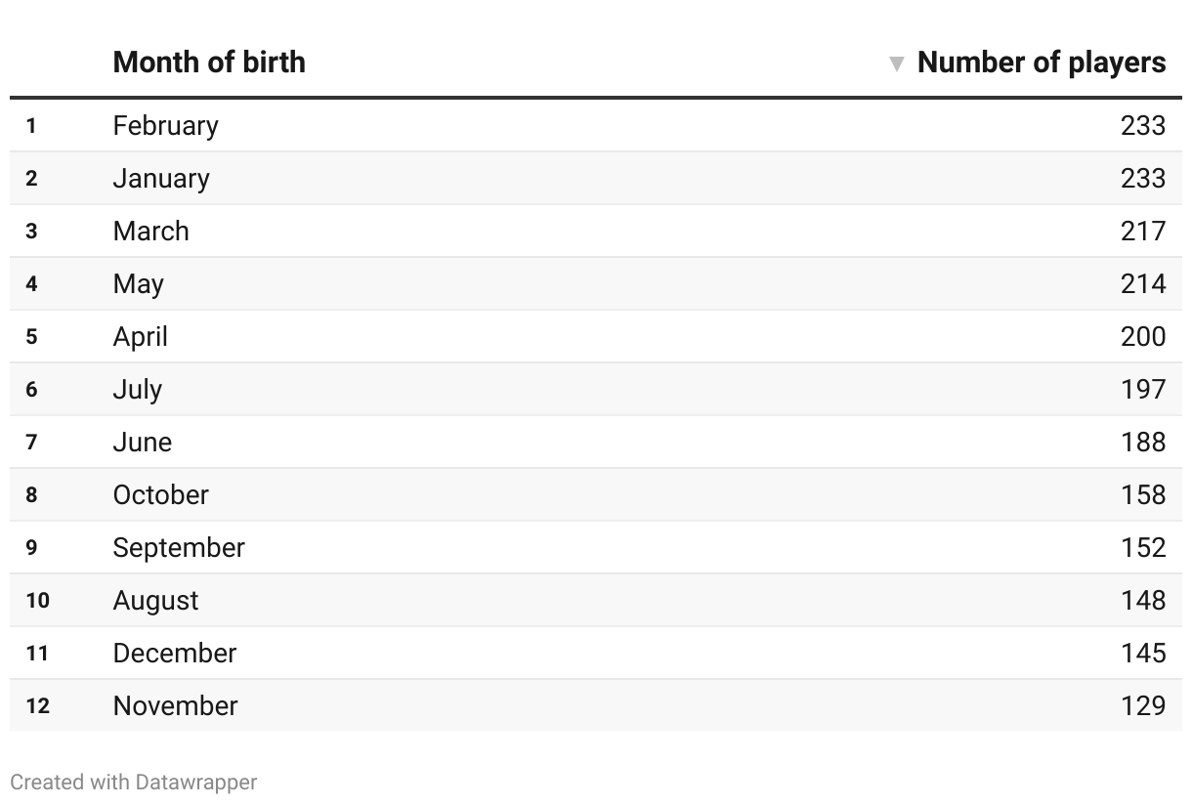
Task: Sort table by Number of players header
Action: (x=1041, y=63)
